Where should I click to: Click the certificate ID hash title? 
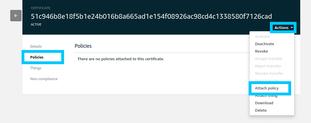click(151, 16)
